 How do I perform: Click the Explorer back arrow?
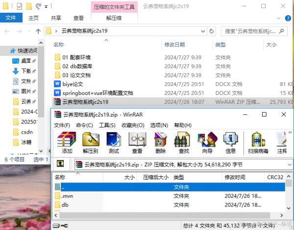(7, 31)
